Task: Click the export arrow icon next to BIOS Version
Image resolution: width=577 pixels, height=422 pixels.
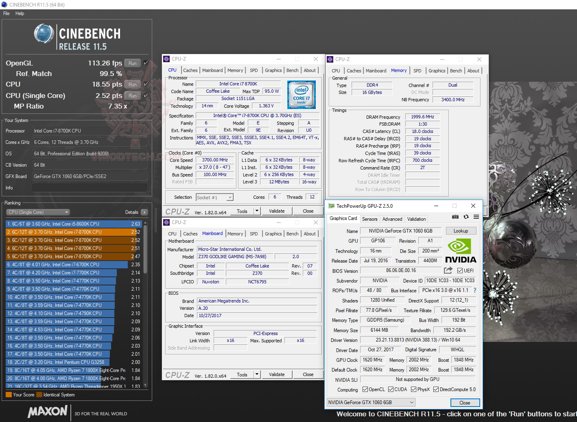Action: (x=448, y=270)
